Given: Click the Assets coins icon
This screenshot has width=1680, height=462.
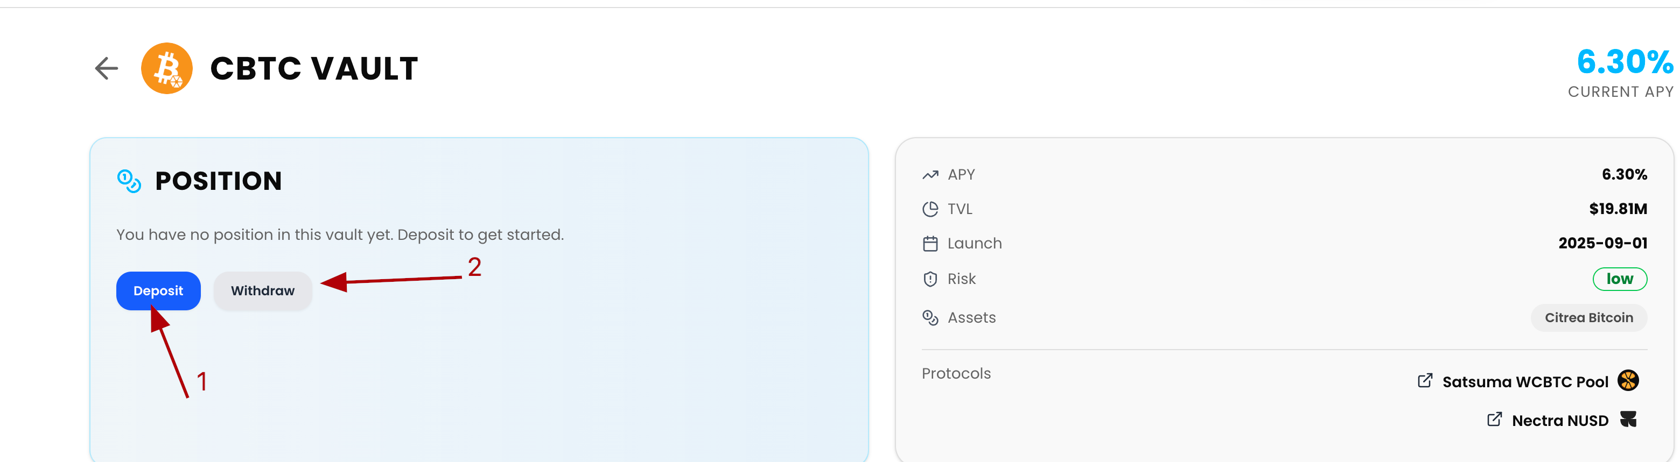Looking at the screenshot, I should point(930,317).
